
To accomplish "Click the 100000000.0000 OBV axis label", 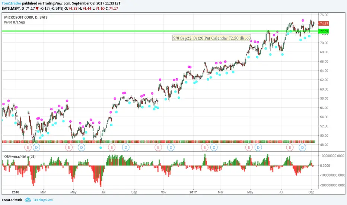I will pyautogui.click(x=332, y=156).
